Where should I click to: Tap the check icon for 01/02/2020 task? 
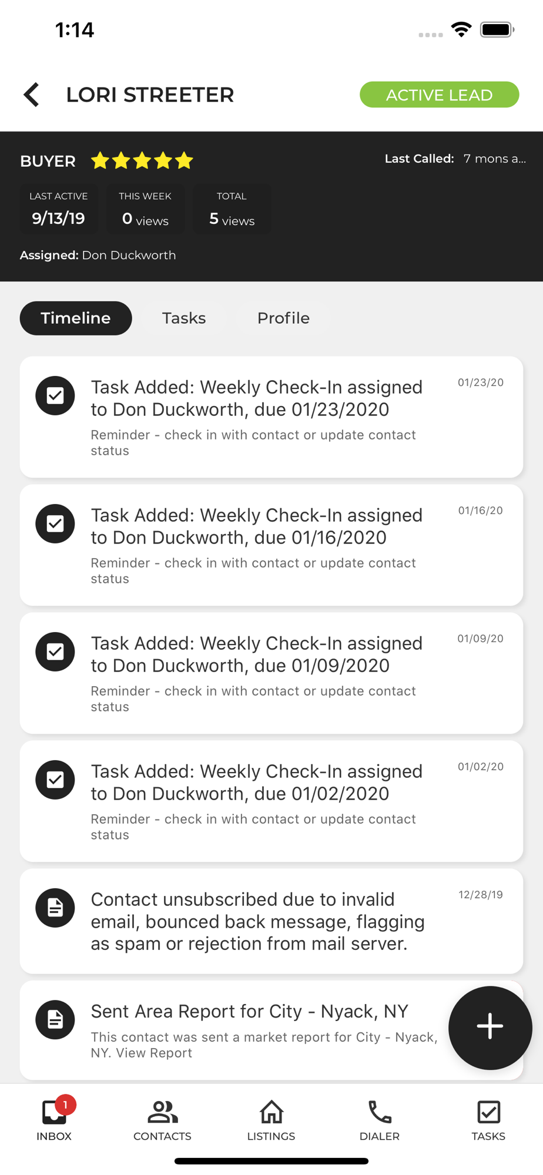pyautogui.click(x=55, y=780)
